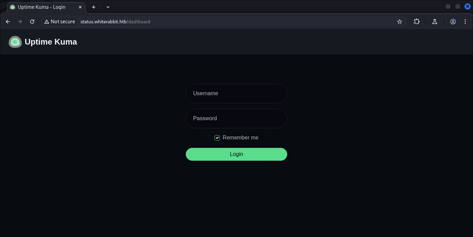Screen dimensions: 473x237
Task: Open the browser extensions puzzle icon
Action: coord(416,22)
